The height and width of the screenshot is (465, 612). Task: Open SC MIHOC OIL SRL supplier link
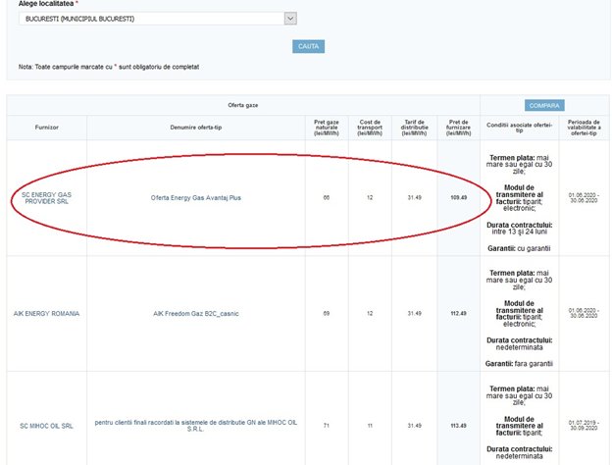coord(46,425)
